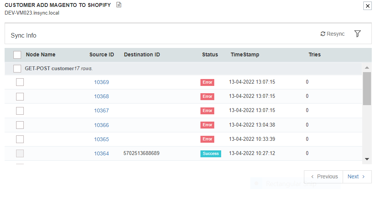Click the Tries column header

coord(315,55)
